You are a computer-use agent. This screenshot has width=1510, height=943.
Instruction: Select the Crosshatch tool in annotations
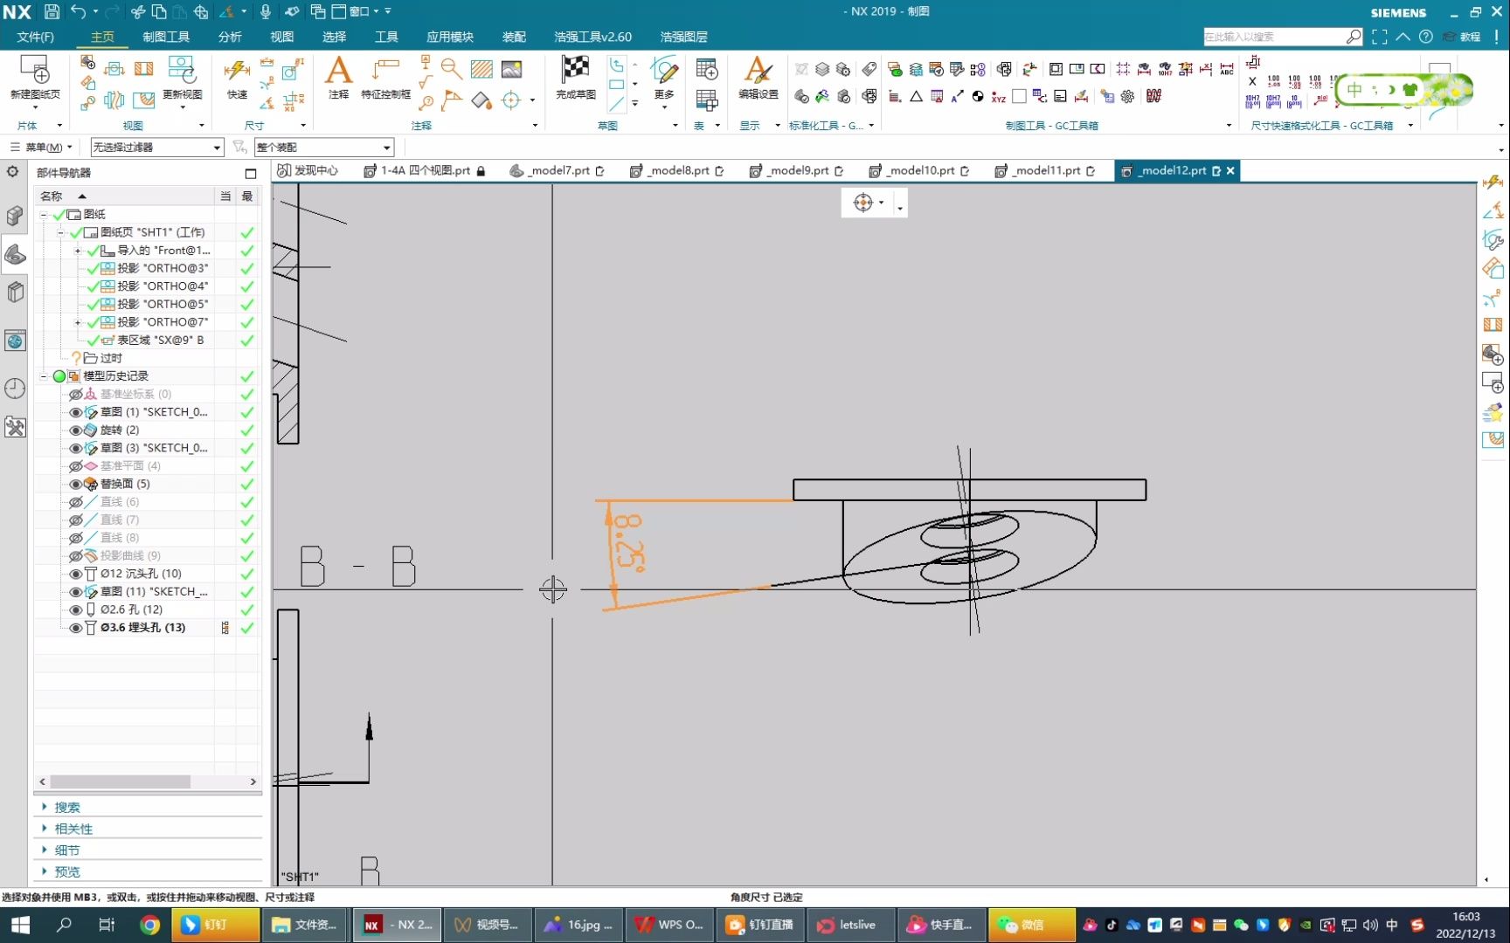point(481,69)
